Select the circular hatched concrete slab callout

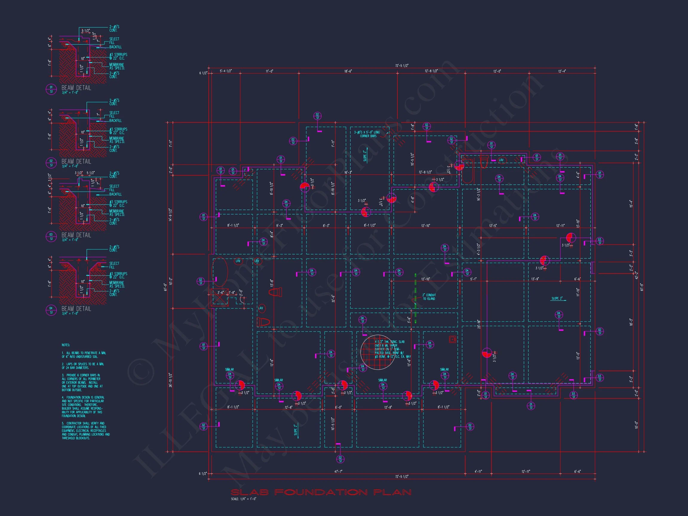(377, 352)
